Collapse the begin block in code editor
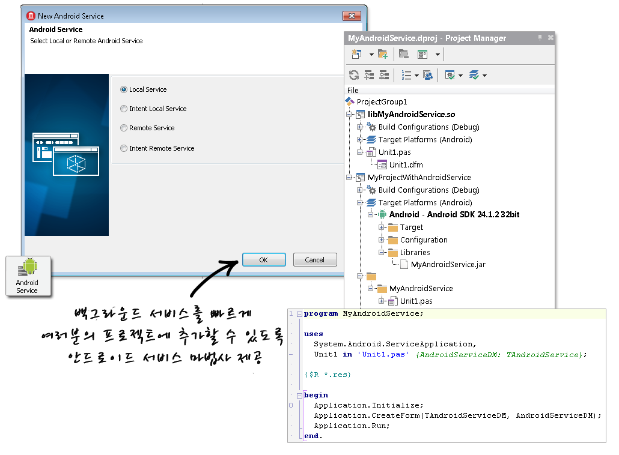 click(300, 396)
